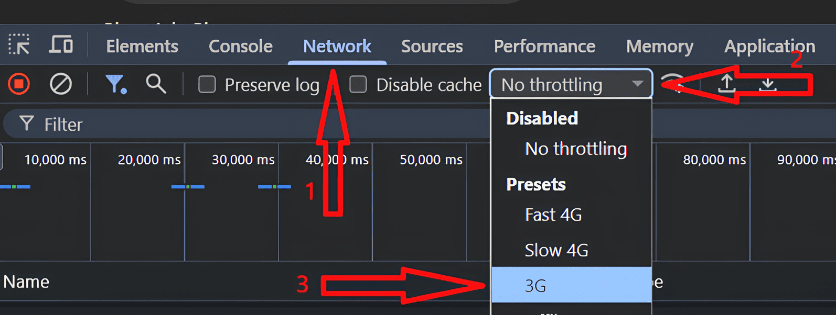The image size is (836, 315).
Task: Click the inspect element selector icon
Action: coord(19,45)
